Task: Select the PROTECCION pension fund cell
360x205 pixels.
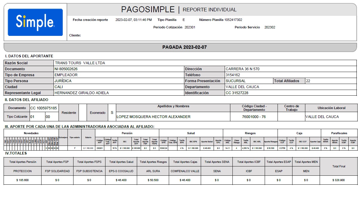Action: pos(23,171)
